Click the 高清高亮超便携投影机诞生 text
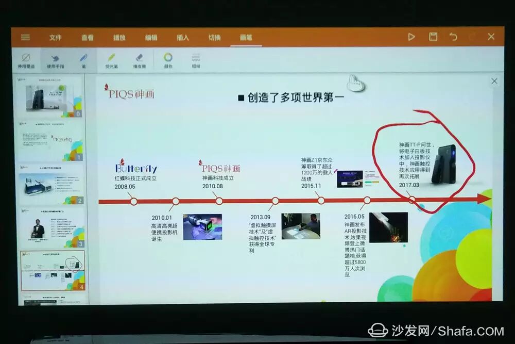 tap(164, 233)
